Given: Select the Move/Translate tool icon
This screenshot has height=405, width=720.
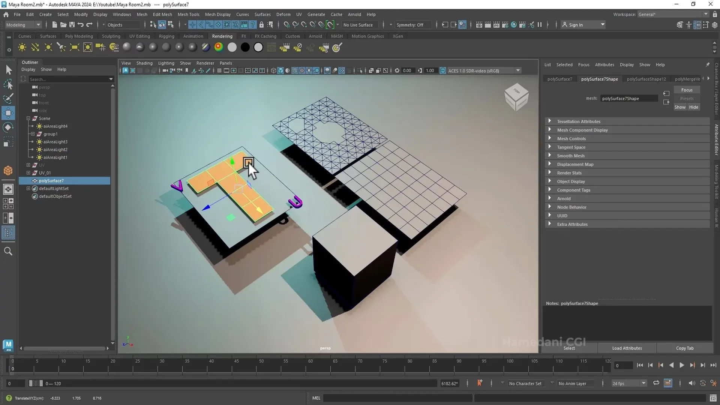Looking at the screenshot, I should click(x=7, y=112).
